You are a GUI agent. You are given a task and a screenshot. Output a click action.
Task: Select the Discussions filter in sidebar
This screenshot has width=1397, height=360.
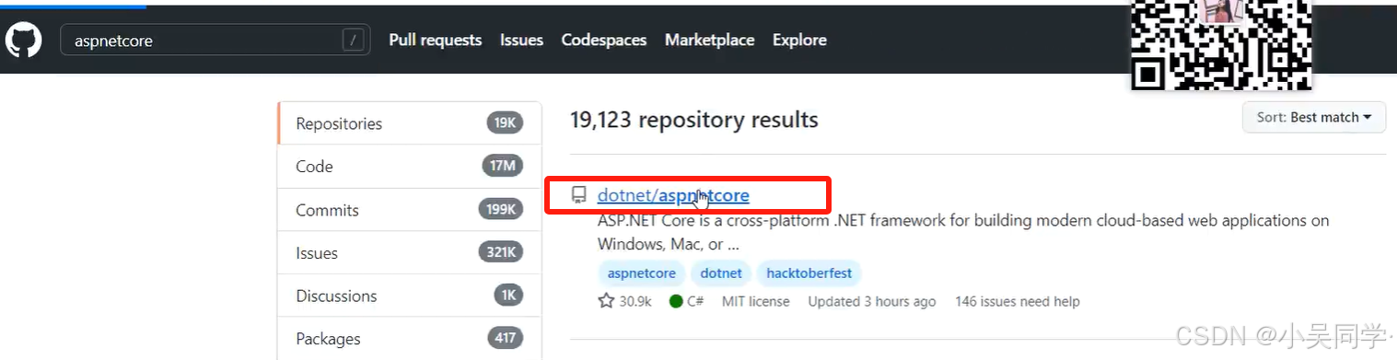point(409,296)
